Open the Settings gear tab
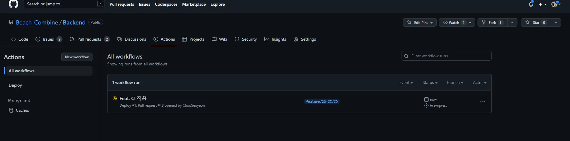This screenshot has width=570, height=141. [305, 39]
